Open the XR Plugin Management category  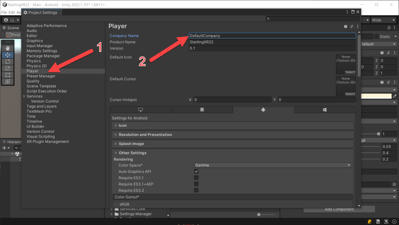tap(48, 142)
